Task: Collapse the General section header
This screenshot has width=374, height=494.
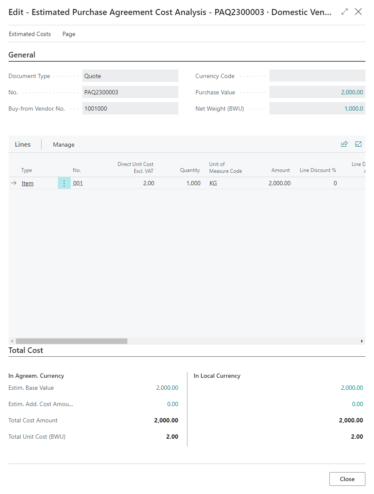Action: coord(22,55)
